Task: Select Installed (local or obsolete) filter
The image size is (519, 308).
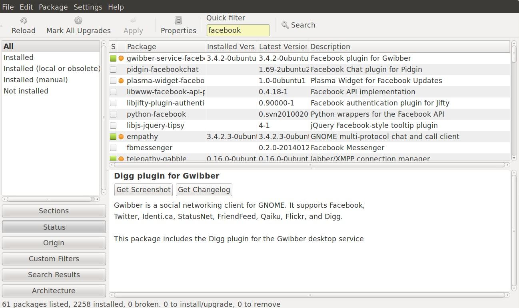Action: tap(51, 69)
